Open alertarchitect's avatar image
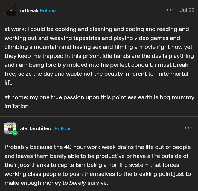Viewport: 198px width, 191px height. [10, 128]
